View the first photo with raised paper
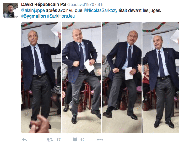 click(x=41, y=78)
